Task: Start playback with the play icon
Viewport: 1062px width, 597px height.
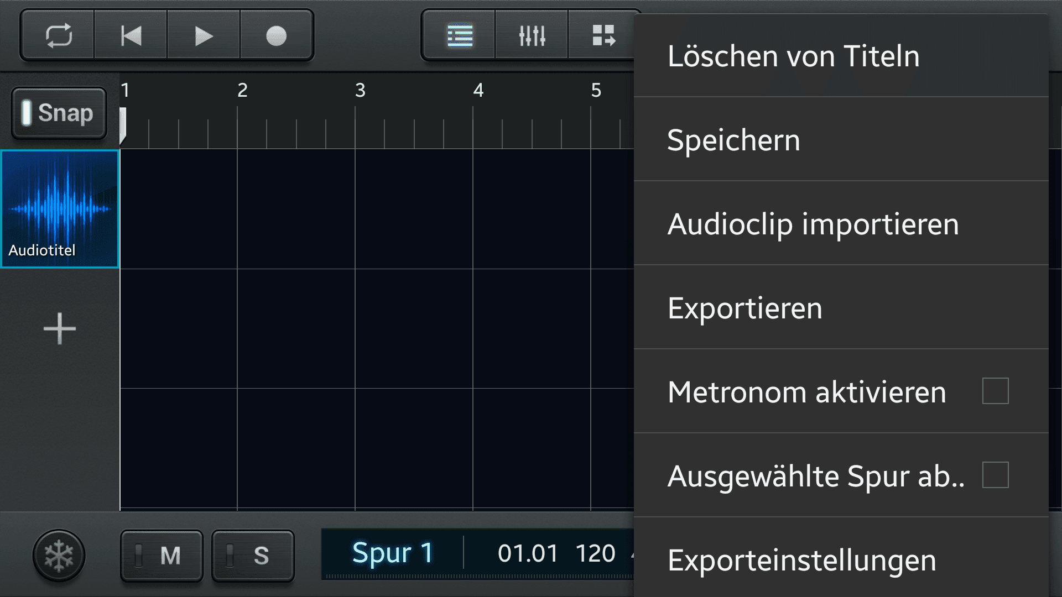Action: [204, 36]
